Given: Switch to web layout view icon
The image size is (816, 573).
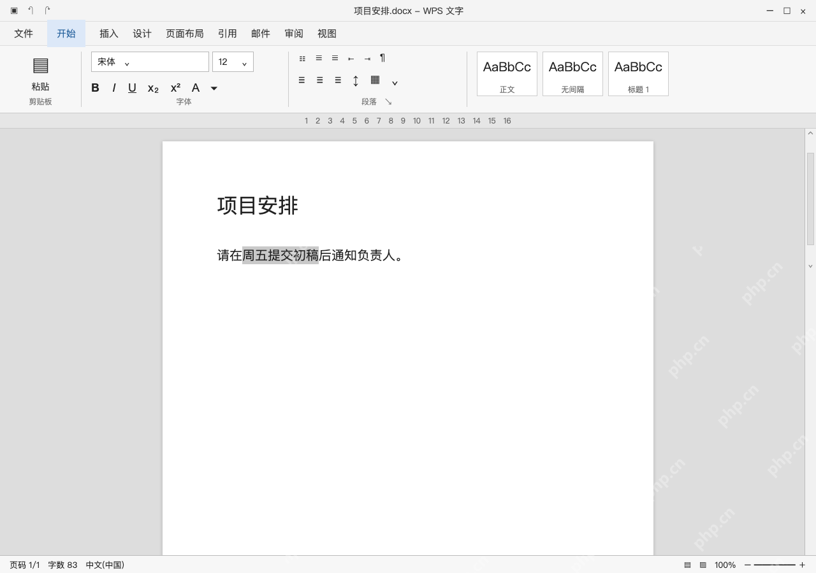Looking at the screenshot, I should click(x=703, y=565).
